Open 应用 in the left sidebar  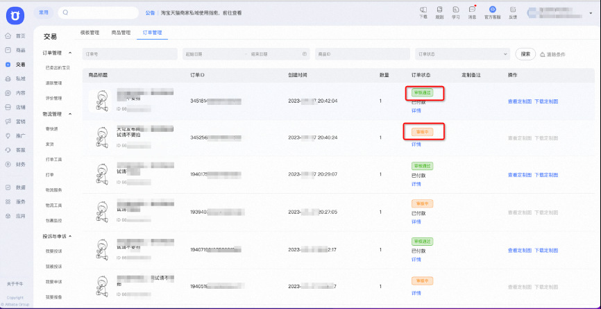(16, 216)
